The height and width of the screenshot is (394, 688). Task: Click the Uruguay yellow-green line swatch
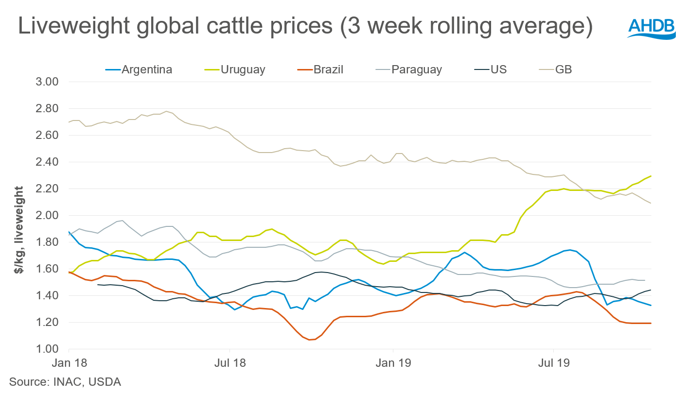coord(212,69)
